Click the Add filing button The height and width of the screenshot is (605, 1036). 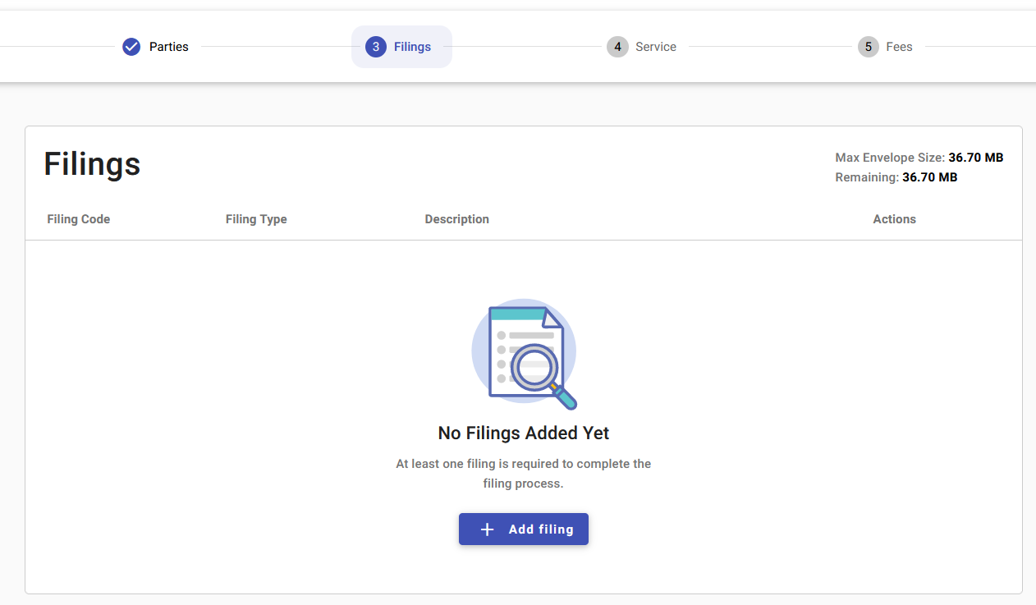[x=523, y=529]
